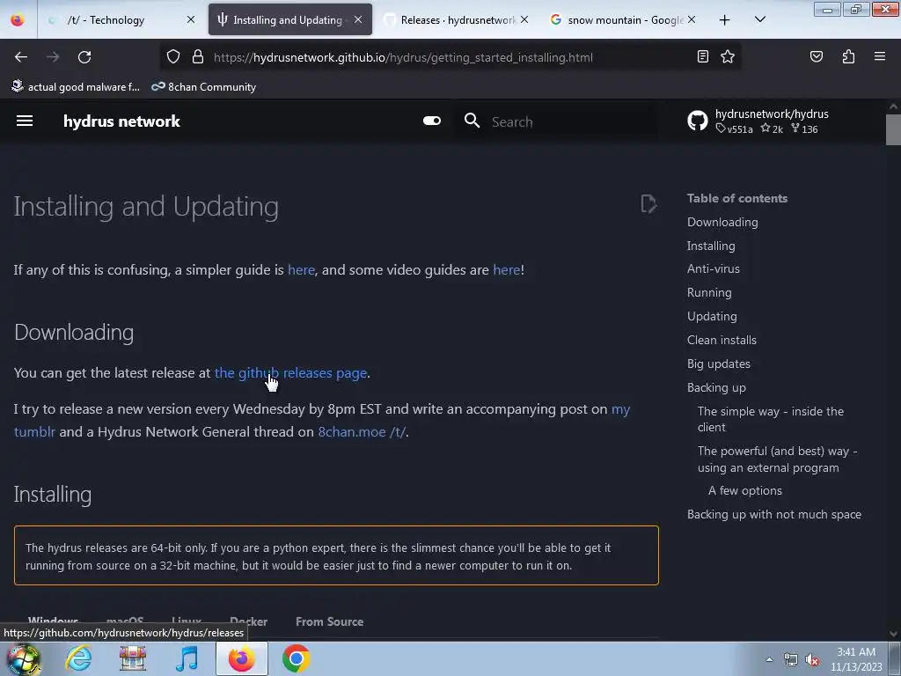Jump to Downloading in table of contents
The image size is (901, 676).
(x=722, y=222)
